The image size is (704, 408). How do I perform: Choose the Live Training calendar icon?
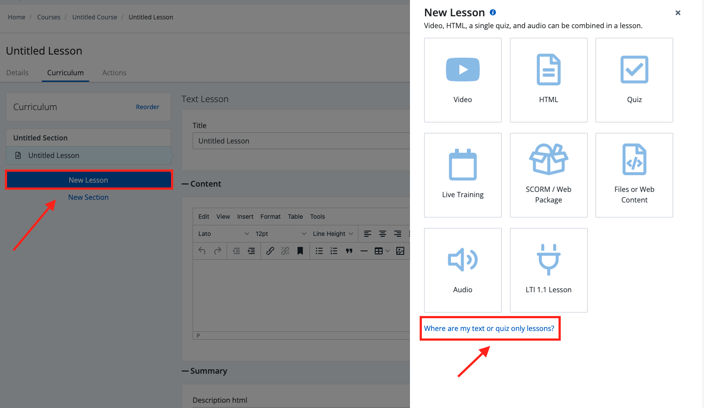tap(462, 165)
